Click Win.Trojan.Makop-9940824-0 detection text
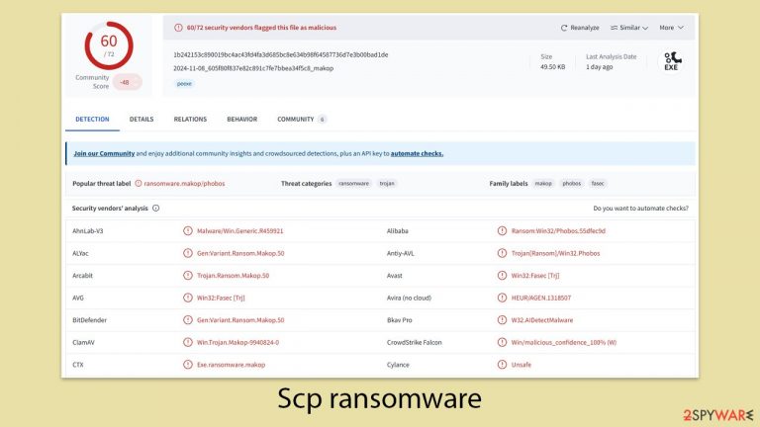The width and height of the screenshot is (760, 427). point(237,342)
